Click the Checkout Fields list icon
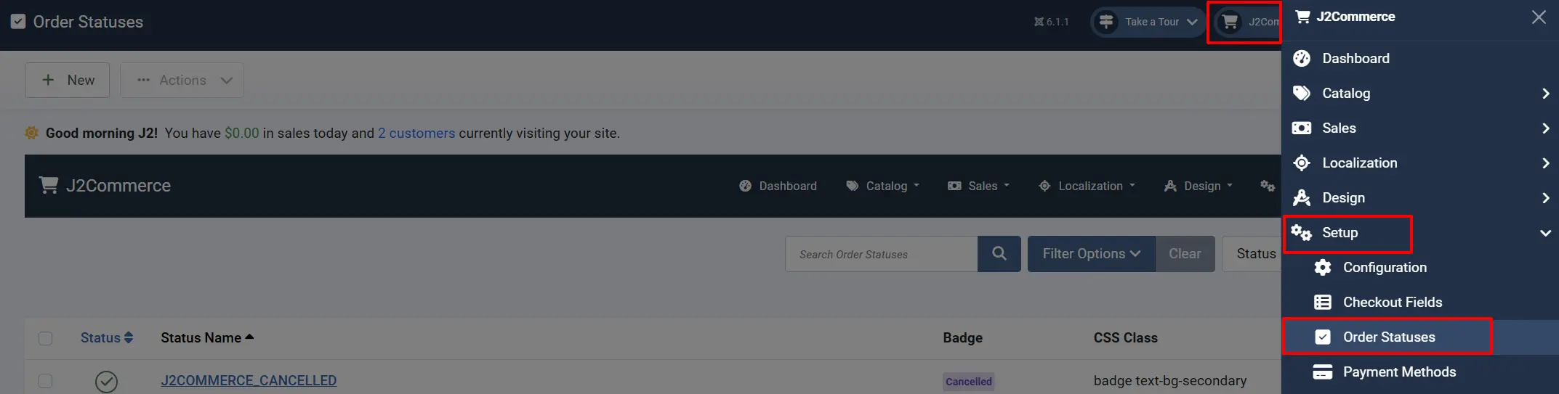 [1323, 303]
